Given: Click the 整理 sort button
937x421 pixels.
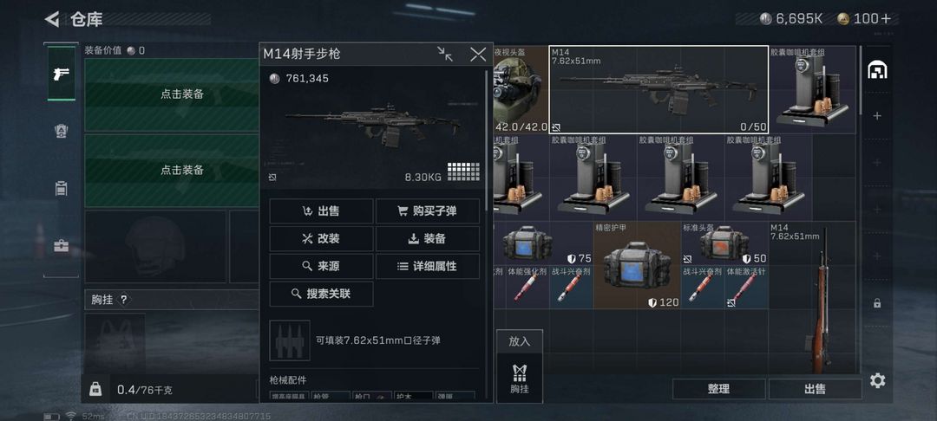Looking at the screenshot, I should [x=719, y=389].
